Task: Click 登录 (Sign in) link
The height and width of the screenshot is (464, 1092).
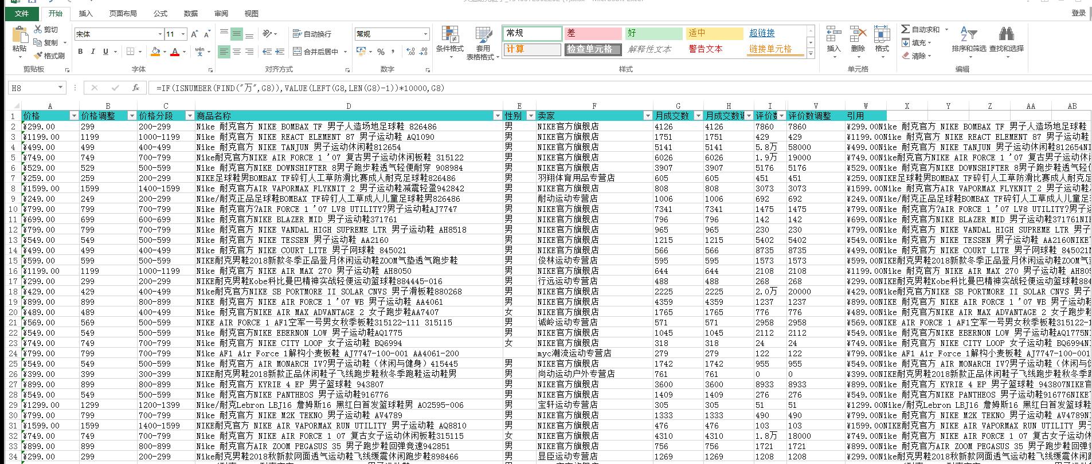Action: (x=1079, y=13)
